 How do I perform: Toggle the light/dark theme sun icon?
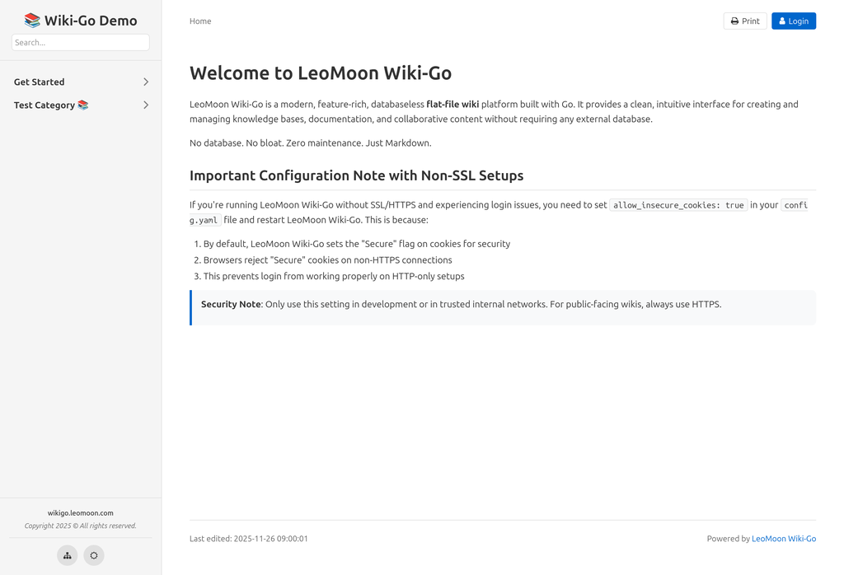(x=94, y=555)
